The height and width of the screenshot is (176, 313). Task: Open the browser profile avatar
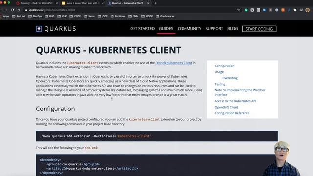point(308,10)
